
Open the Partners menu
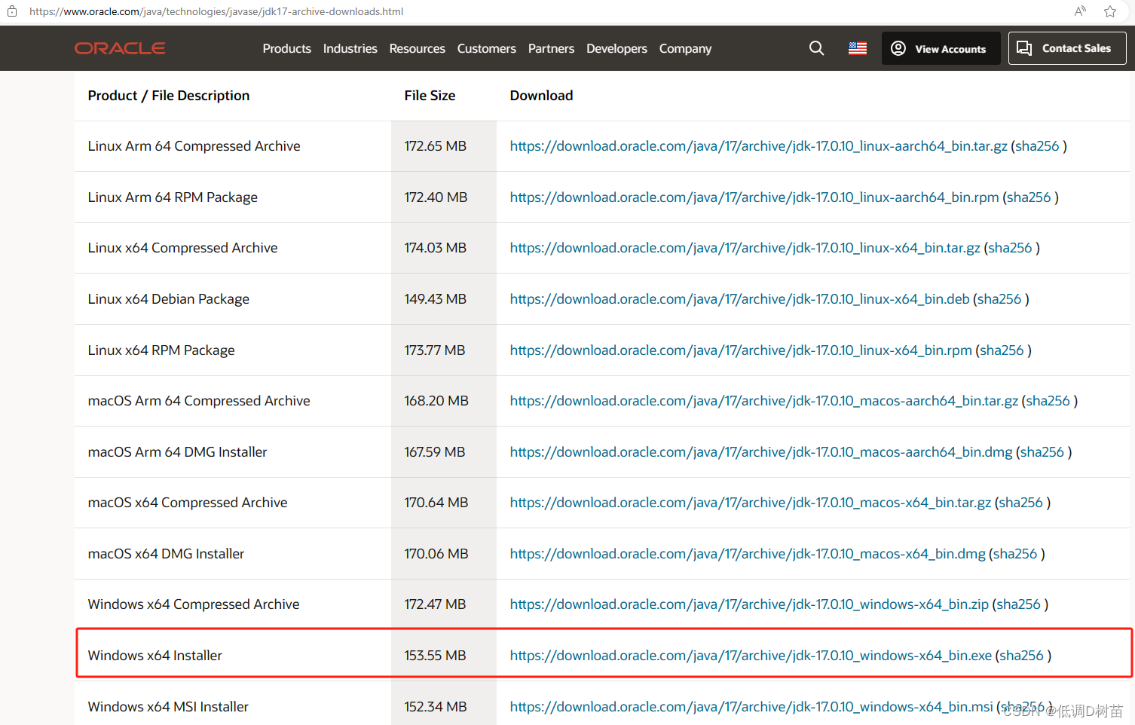pyautogui.click(x=551, y=48)
